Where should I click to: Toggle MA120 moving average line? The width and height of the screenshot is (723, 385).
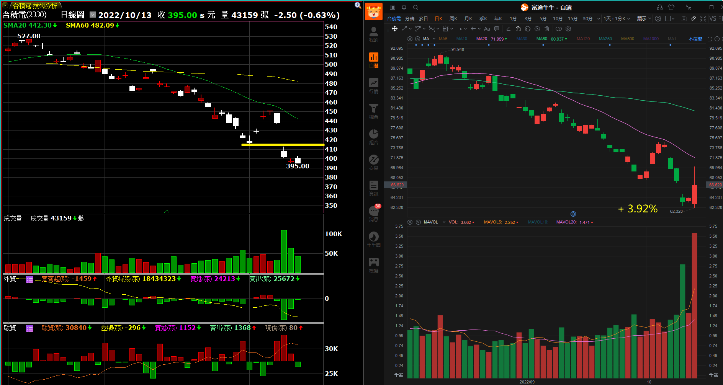(x=584, y=39)
